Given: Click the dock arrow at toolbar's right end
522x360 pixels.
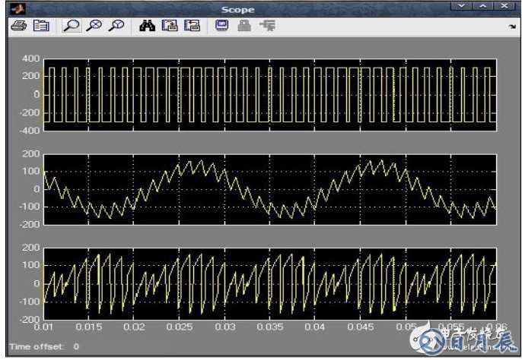Looking at the screenshot, I should coord(512,27).
